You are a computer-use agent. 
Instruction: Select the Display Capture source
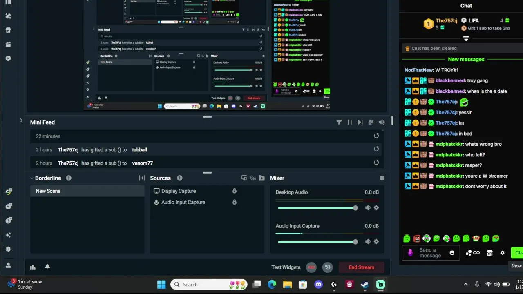[179, 191]
